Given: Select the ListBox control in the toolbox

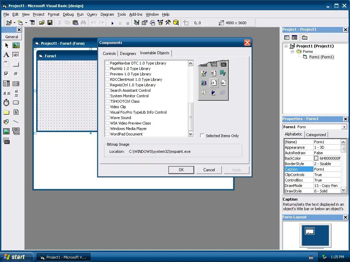Looking at the screenshot, I should pos(16,84).
